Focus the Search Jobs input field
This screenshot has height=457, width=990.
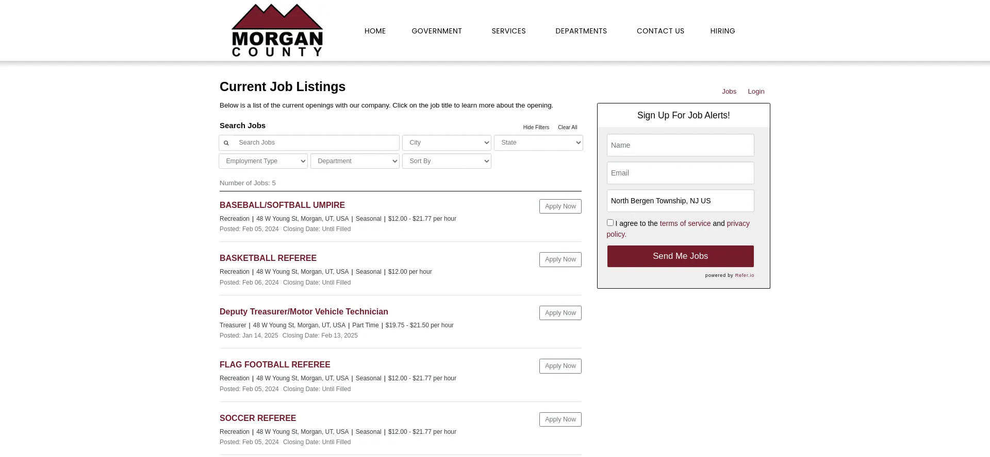[x=317, y=143]
